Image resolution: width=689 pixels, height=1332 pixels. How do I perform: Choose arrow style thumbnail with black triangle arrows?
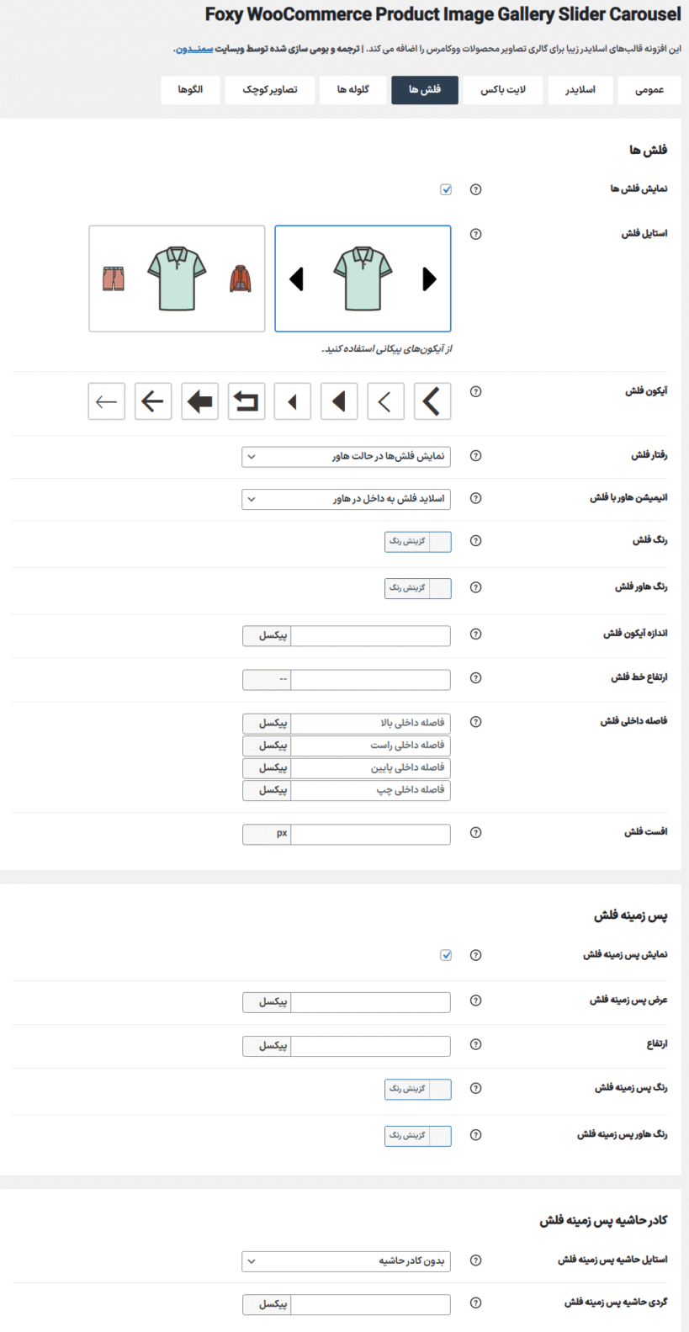tap(363, 279)
